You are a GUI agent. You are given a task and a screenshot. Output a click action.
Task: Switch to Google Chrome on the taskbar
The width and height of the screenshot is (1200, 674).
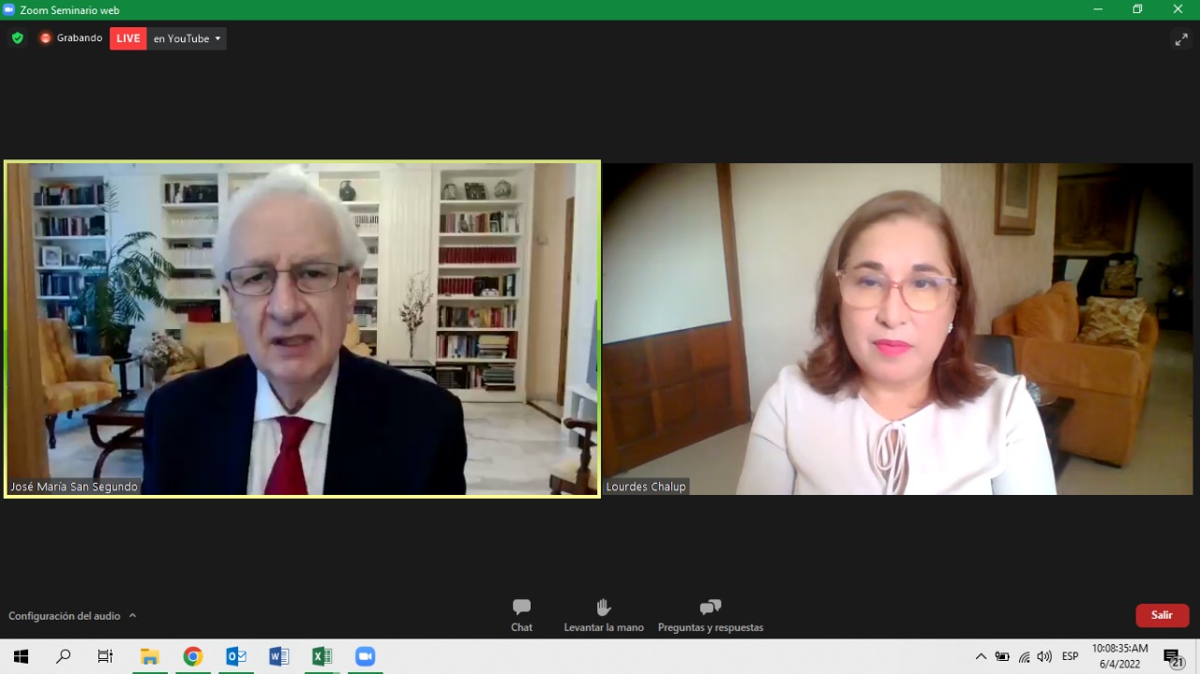pyautogui.click(x=193, y=656)
